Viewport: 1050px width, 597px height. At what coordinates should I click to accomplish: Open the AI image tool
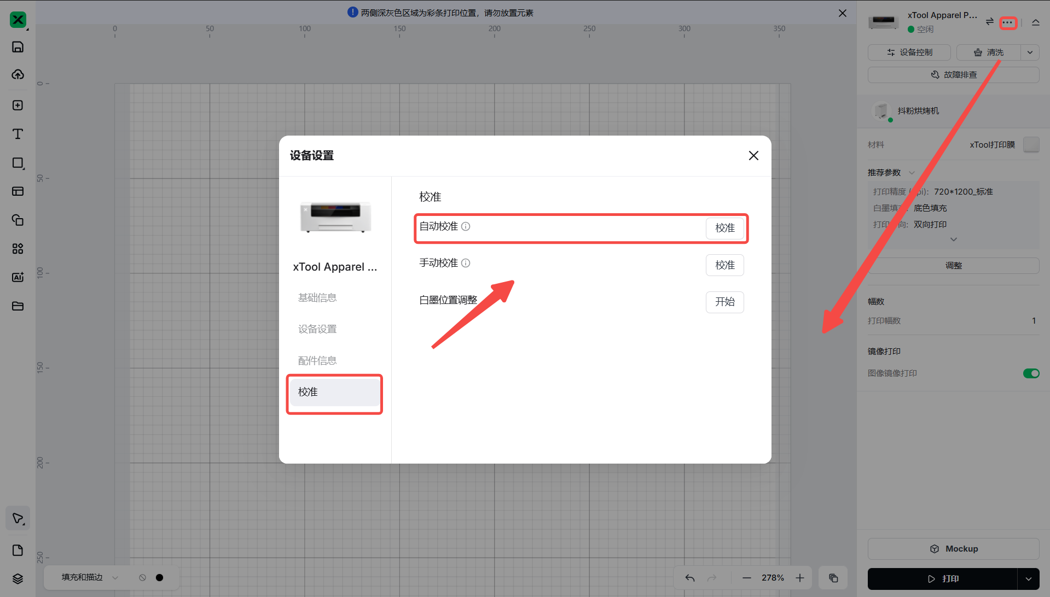pyautogui.click(x=18, y=277)
